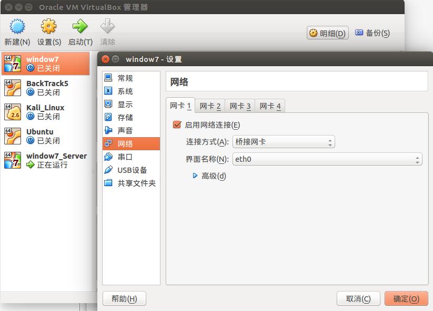Open the 连接方式(A) combo box showing 桥接网卡

[x=284, y=142]
